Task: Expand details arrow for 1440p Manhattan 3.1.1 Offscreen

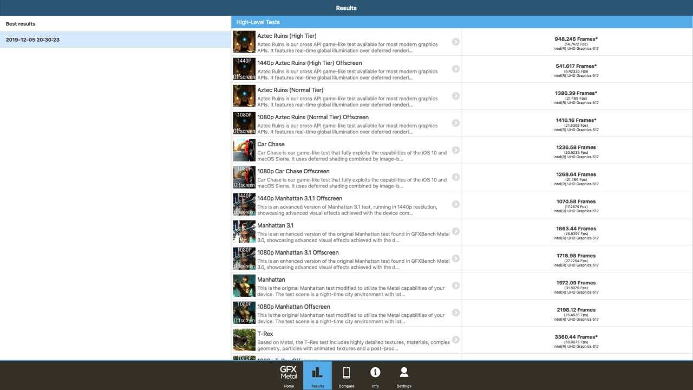Action: click(456, 204)
